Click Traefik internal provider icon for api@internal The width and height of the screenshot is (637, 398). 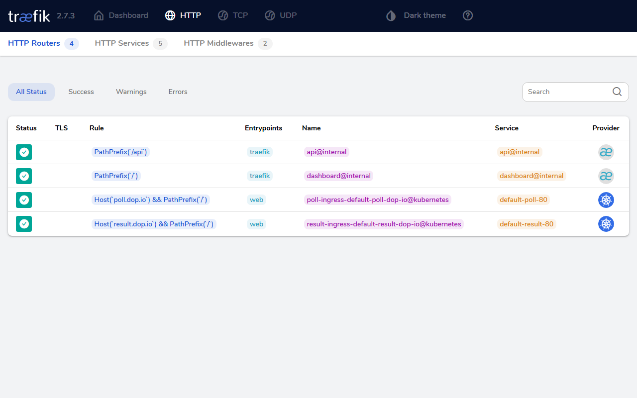606,152
